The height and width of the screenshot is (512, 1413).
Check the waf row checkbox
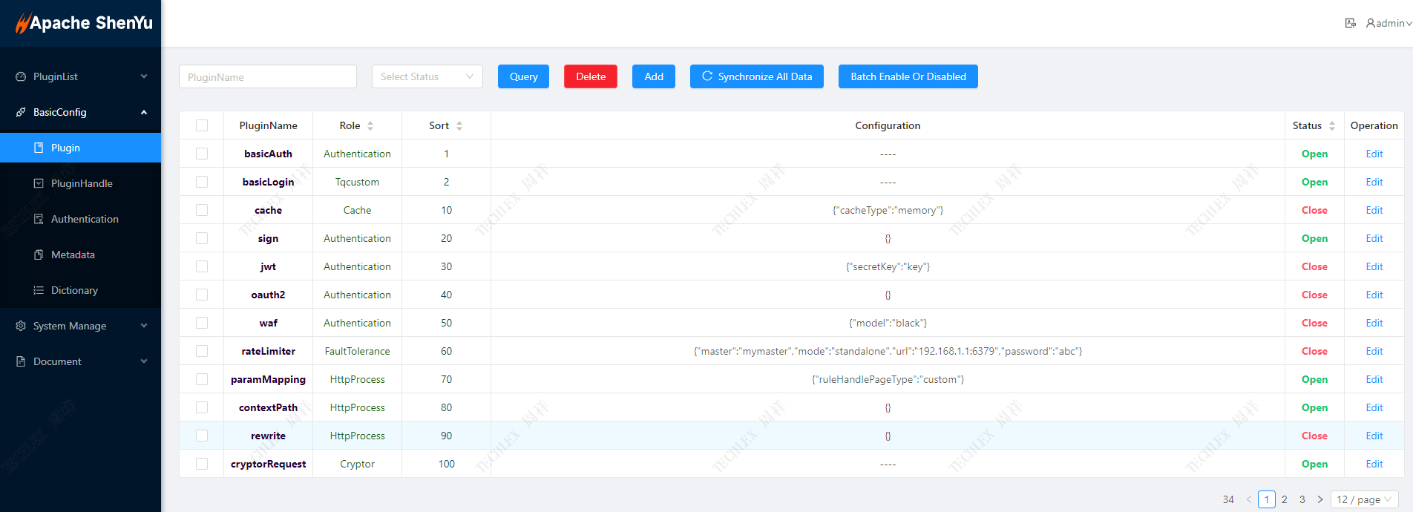point(202,323)
